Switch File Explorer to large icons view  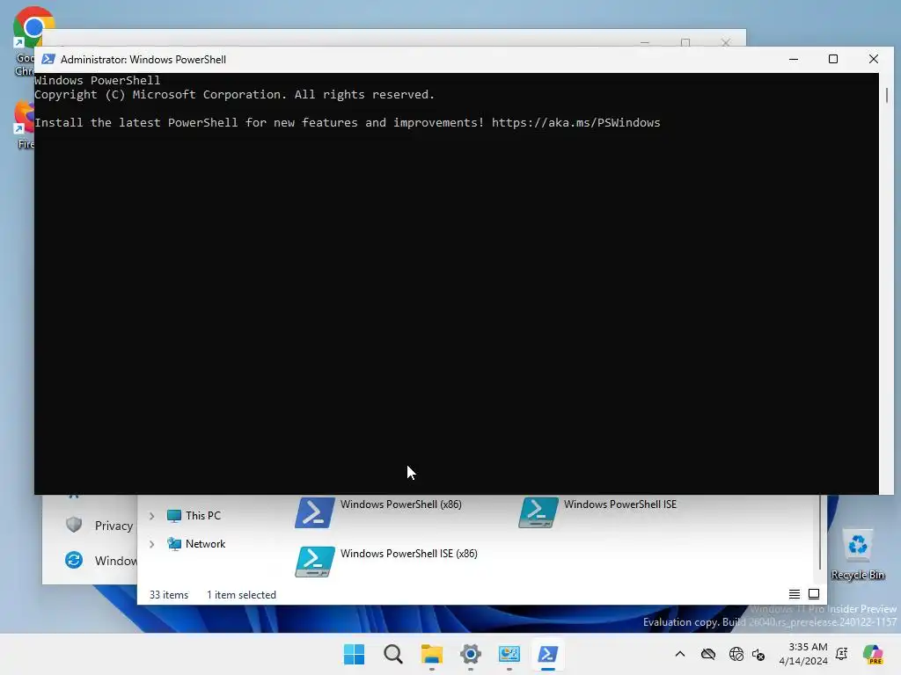tap(814, 594)
